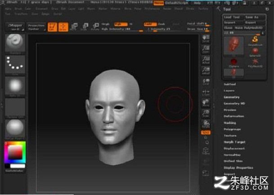The image size is (274, 195).
Task: Click the Scale object navigation icon
Action: (x=206, y=113)
